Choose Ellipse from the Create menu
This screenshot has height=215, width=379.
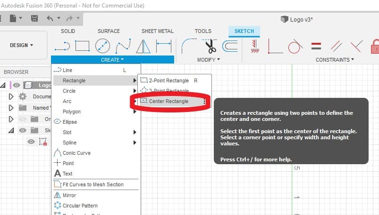[x=96, y=122]
